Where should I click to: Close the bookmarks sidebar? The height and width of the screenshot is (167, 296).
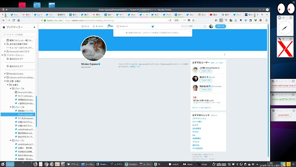click(x=34, y=27)
